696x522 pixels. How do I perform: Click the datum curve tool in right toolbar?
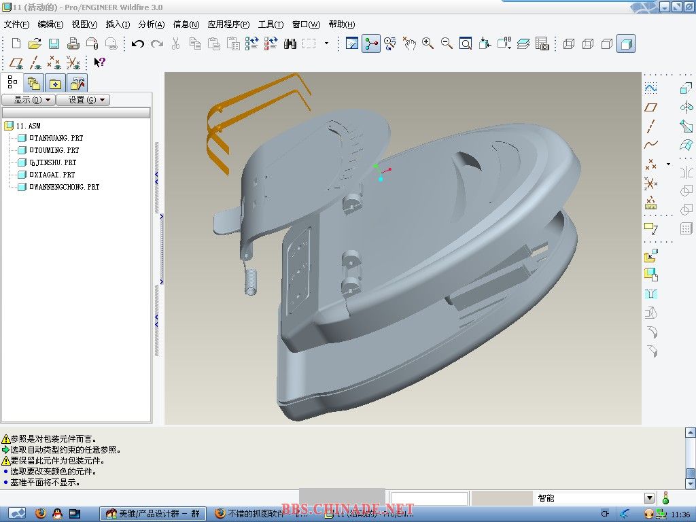(650, 145)
